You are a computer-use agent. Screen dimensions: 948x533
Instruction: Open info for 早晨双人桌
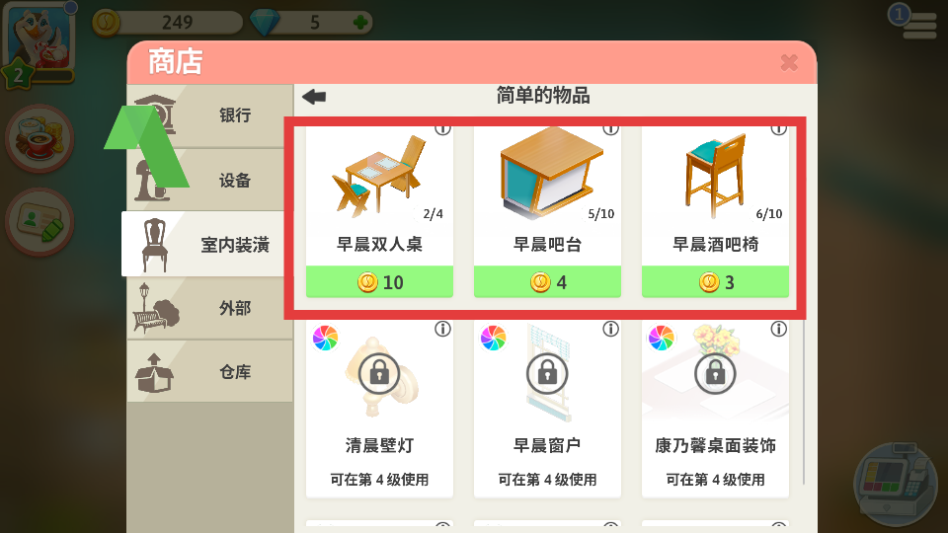(x=442, y=129)
